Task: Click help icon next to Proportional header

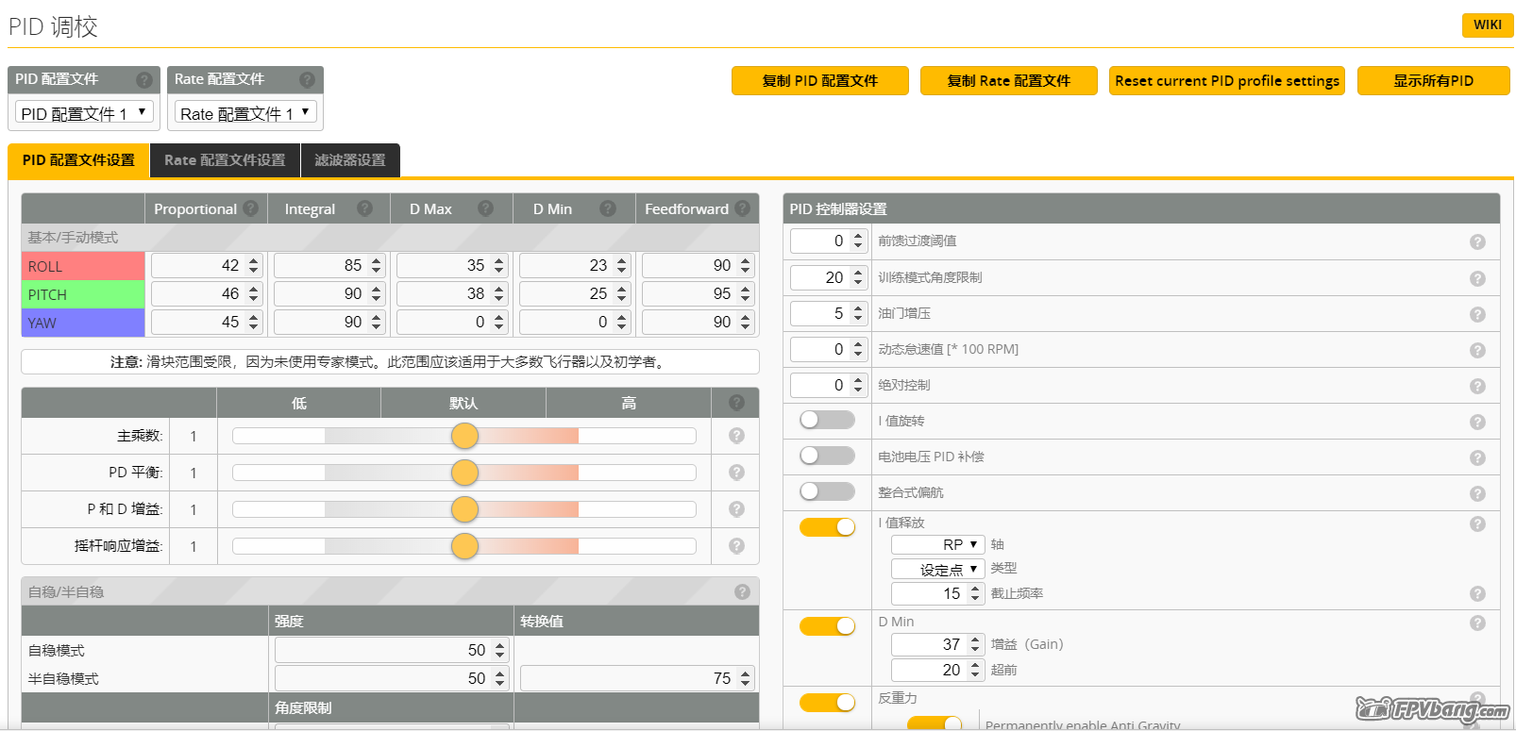Action: click(250, 208)
